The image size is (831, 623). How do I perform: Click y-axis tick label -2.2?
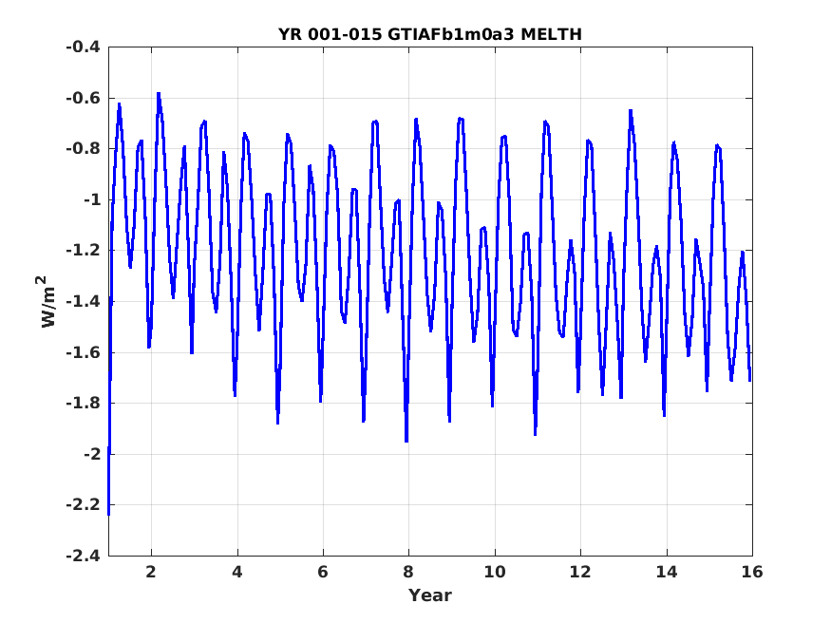point(83,505)
